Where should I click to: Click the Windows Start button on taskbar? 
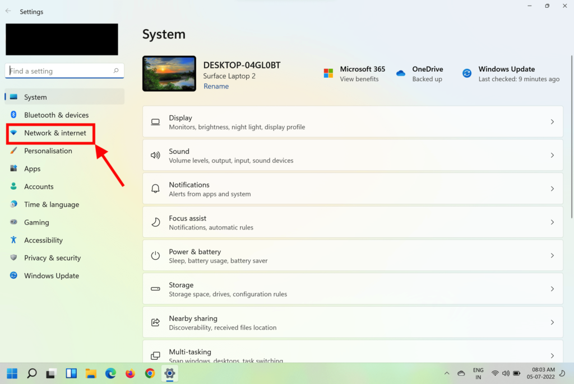(x=12, y=373)
